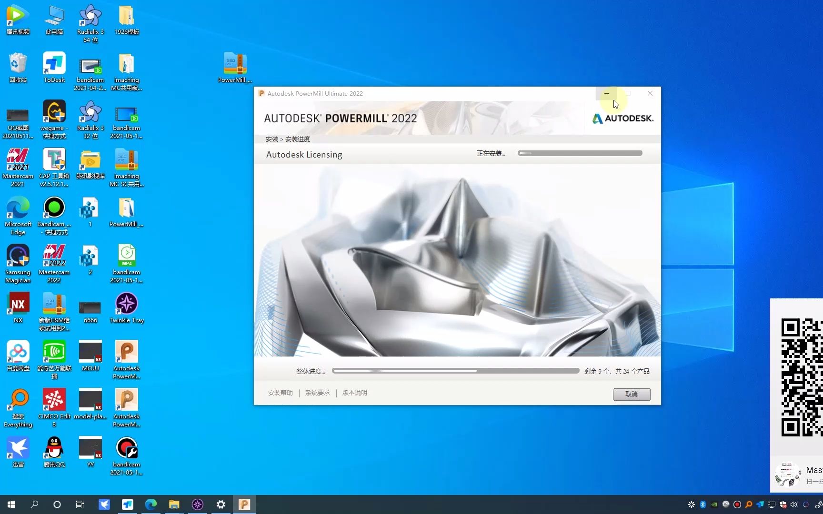Image resolution: width=823 pixels, height=514 pixels.
Task: Select Radialix 3 64 位 desktop shortcut
Action: point(90,24)
